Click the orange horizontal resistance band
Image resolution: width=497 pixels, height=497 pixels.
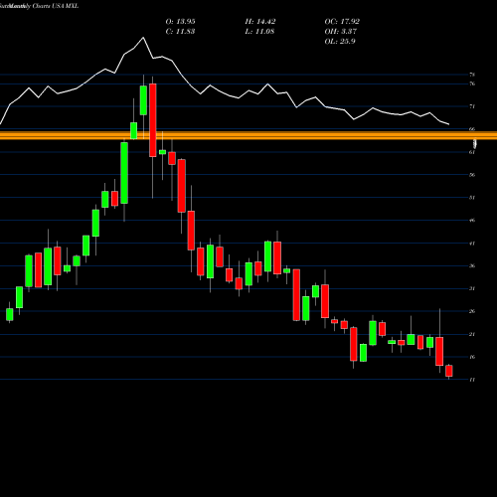click(248, 135)
